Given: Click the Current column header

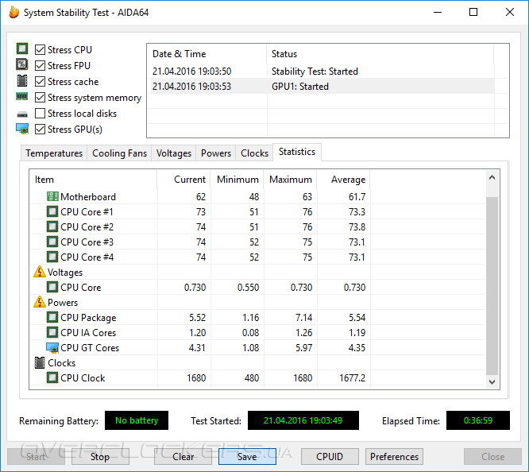Looking at the screenshot, I should coord(183,180).
